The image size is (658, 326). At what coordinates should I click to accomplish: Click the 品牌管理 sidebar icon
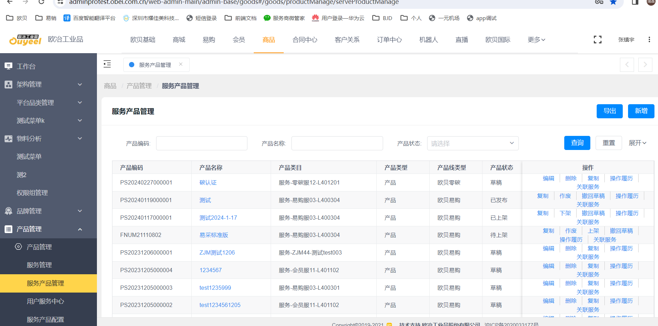[x=8, y=211]
